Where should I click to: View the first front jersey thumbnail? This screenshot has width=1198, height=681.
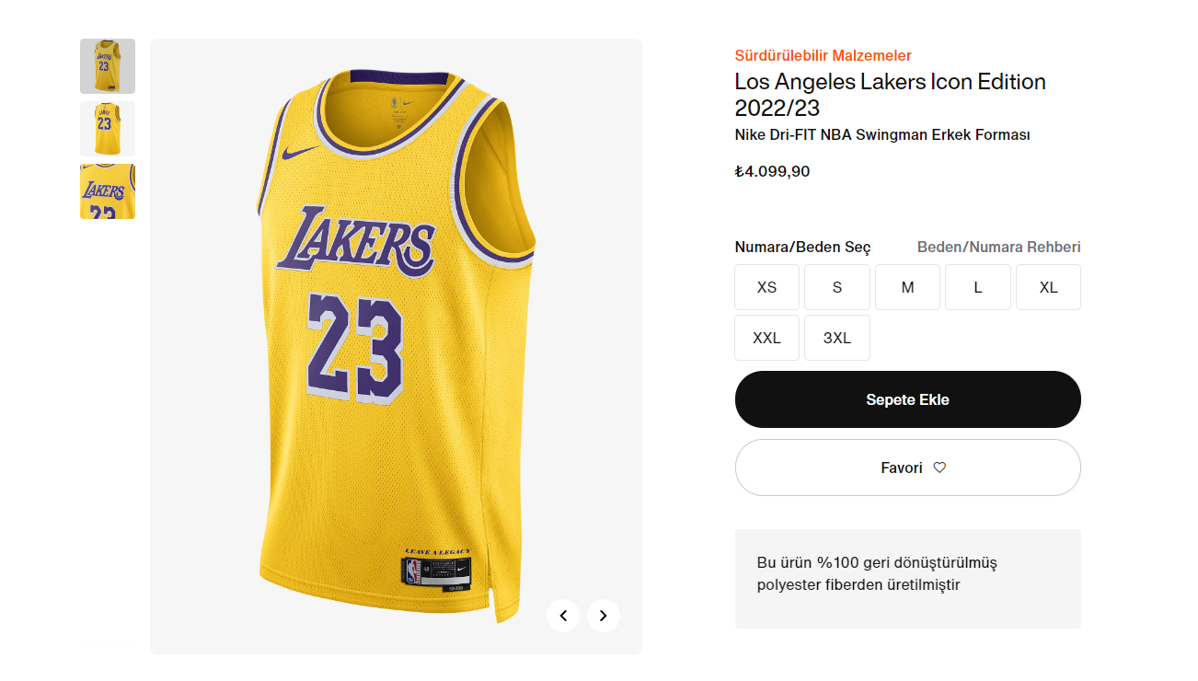pos(108,66)
